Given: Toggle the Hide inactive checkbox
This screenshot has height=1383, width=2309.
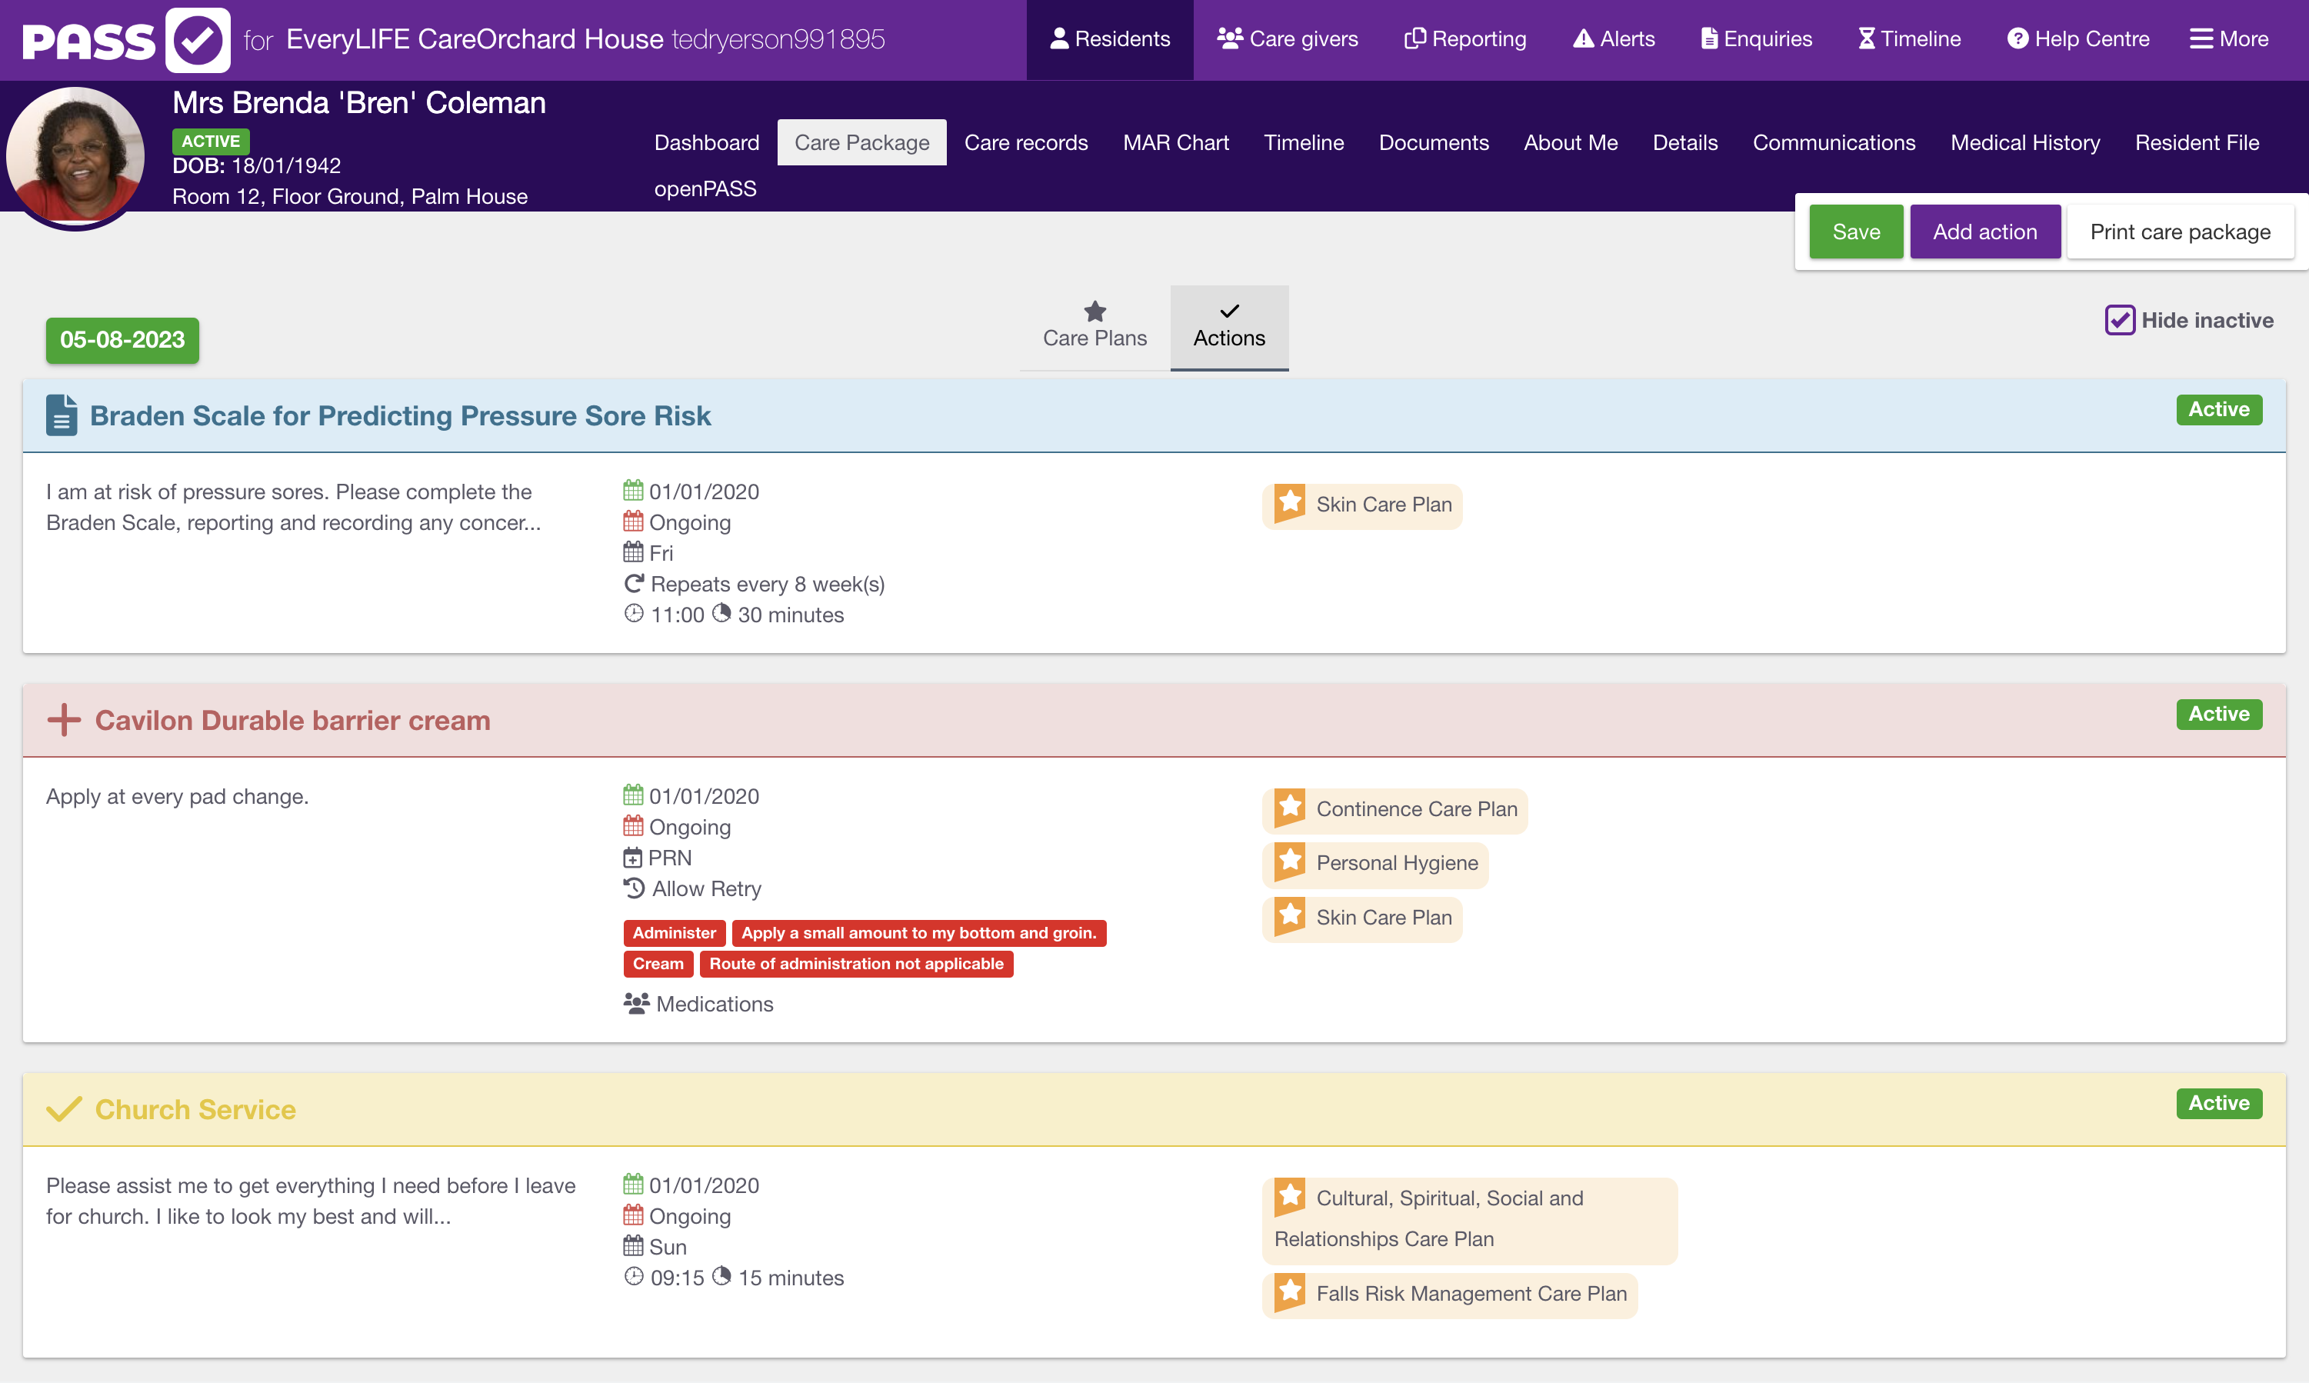Looking at the screenshot, I should (x=2119, y=321).
